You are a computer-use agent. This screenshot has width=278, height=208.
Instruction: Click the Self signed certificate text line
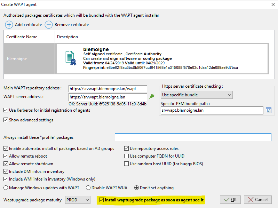point(122,54)
